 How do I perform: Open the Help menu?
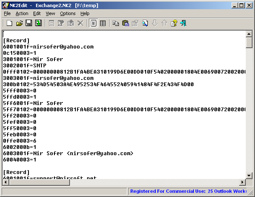pos(85,13)
